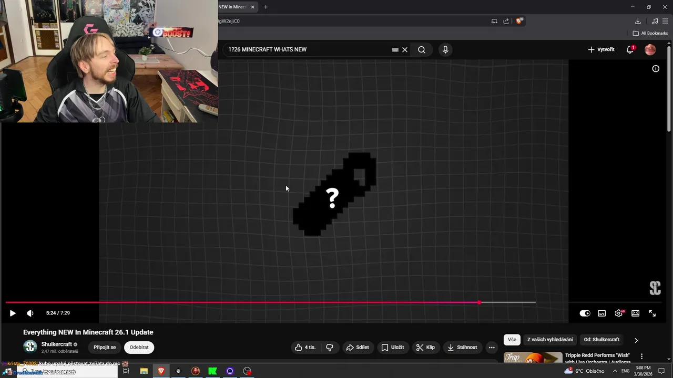Show hidden system tray icons chevron

click(615, 371)
